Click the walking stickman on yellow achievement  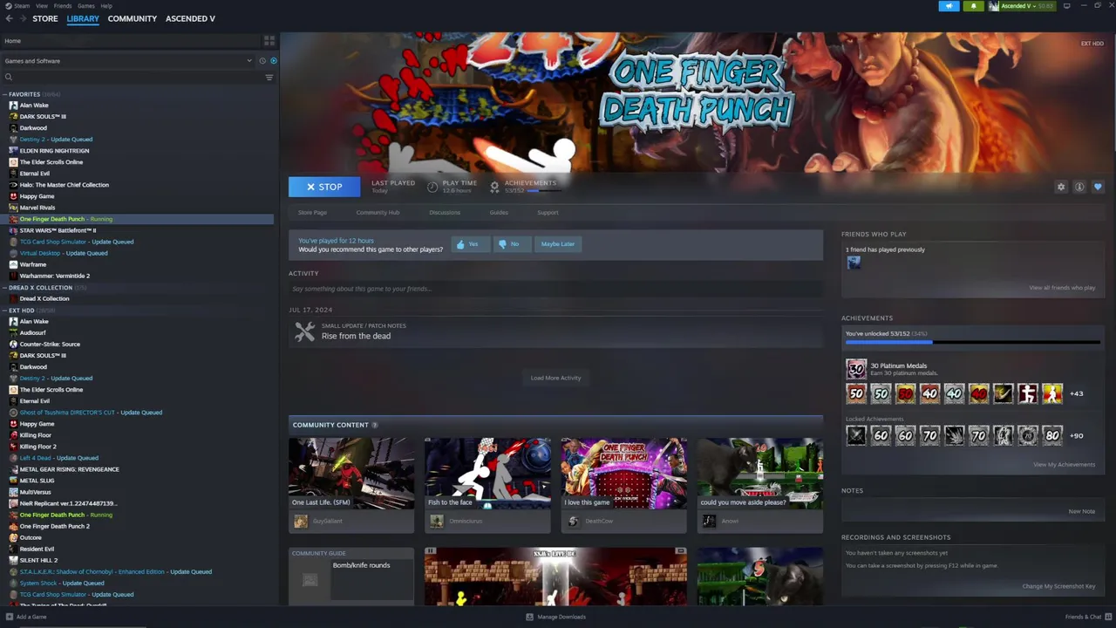(1052, 393)
